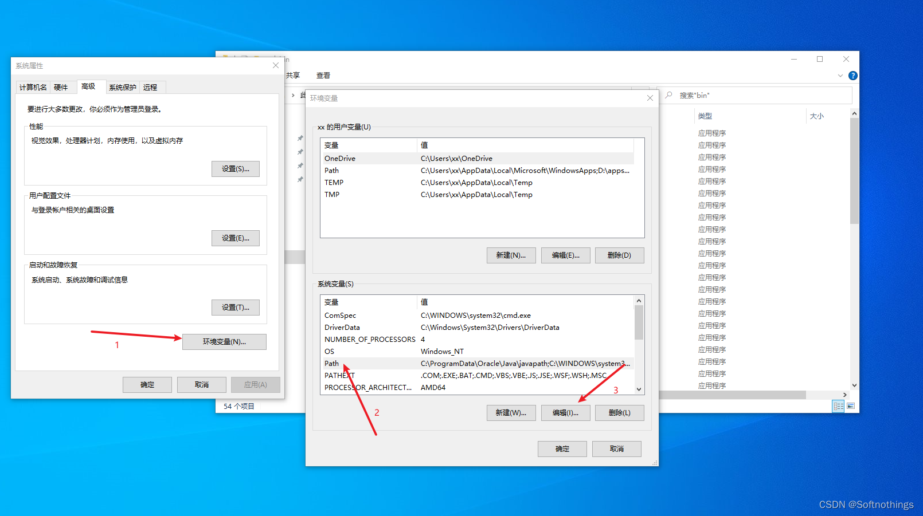Screen dimensions: 923x516
Task: Click Edit user variable 编辑(E)
Action: coord(566,255)
